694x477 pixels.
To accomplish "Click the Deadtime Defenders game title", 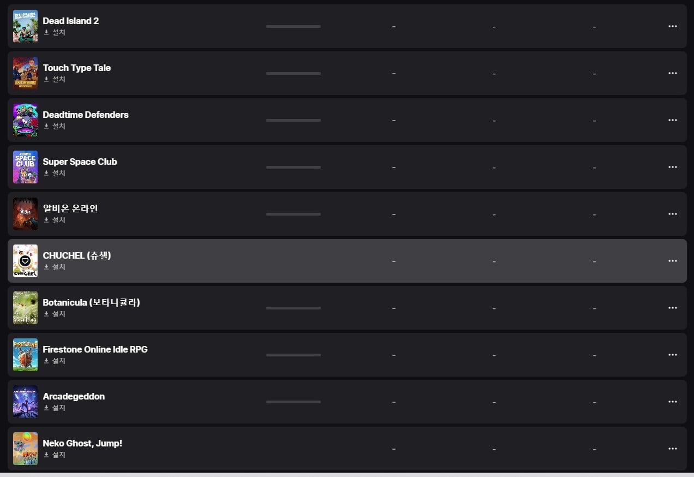I will [86, 115].
